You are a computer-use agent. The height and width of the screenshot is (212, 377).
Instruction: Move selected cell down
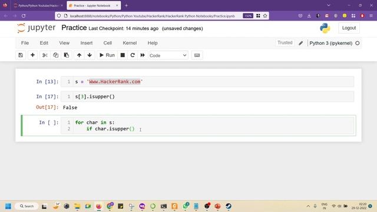[x=90, y=55]
